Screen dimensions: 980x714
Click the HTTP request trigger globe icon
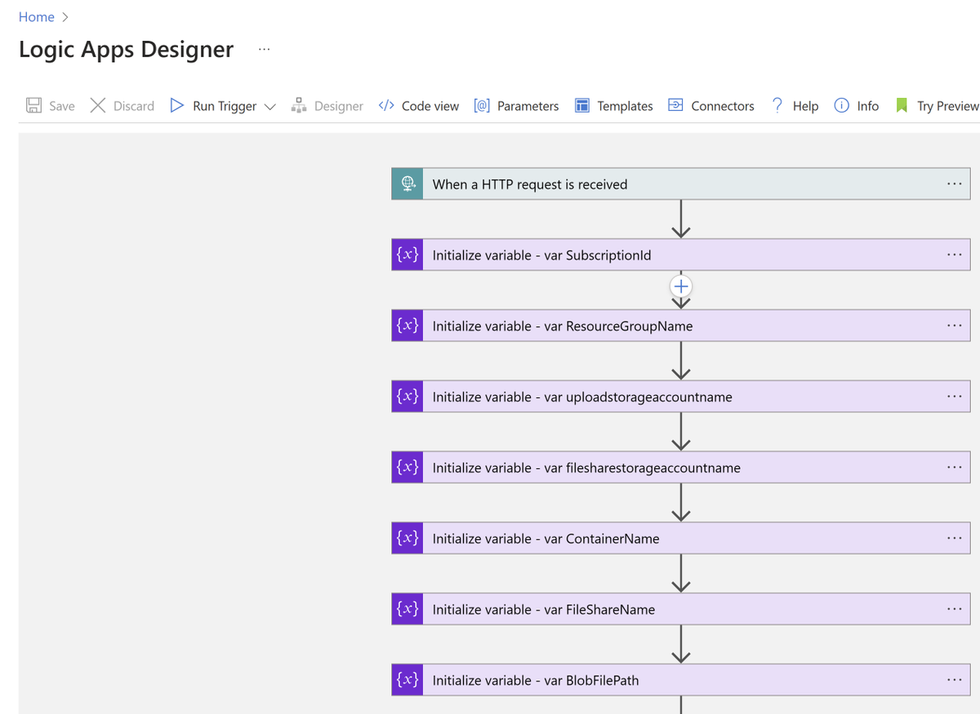point(408,184)
